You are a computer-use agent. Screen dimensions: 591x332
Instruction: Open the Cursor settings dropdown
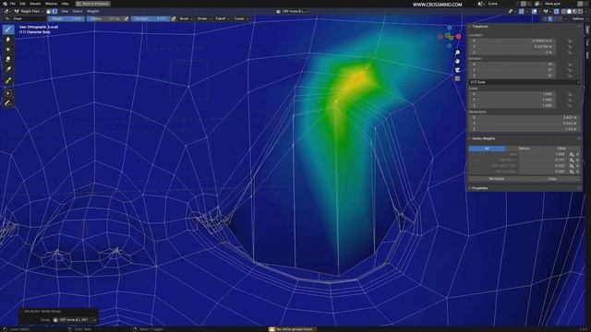[x=241, y=18]
